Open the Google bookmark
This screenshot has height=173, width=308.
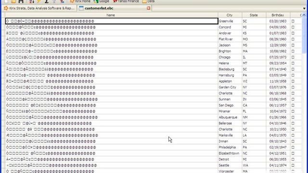pyautogui.click(x=102, y=1)
